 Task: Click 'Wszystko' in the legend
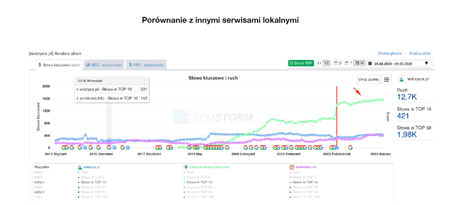click(41, 167)
